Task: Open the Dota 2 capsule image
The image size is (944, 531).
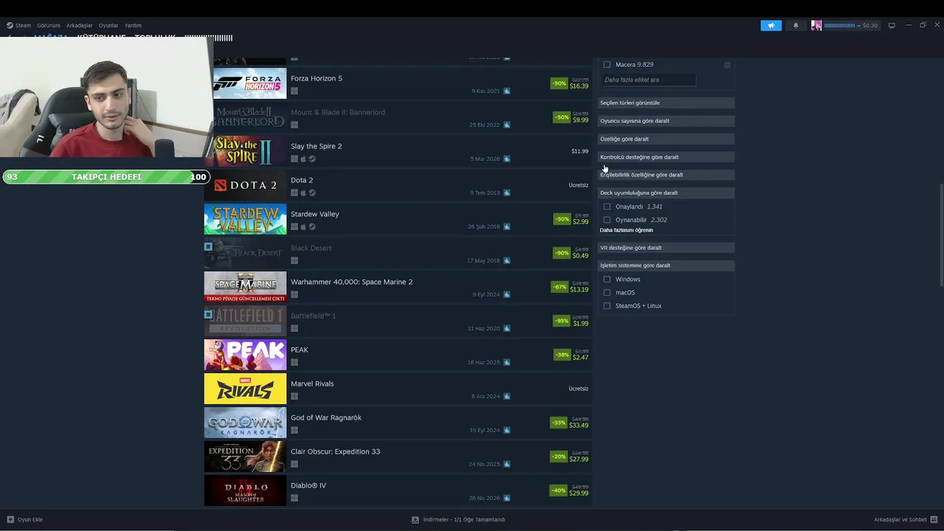Action: click(245, 185)
